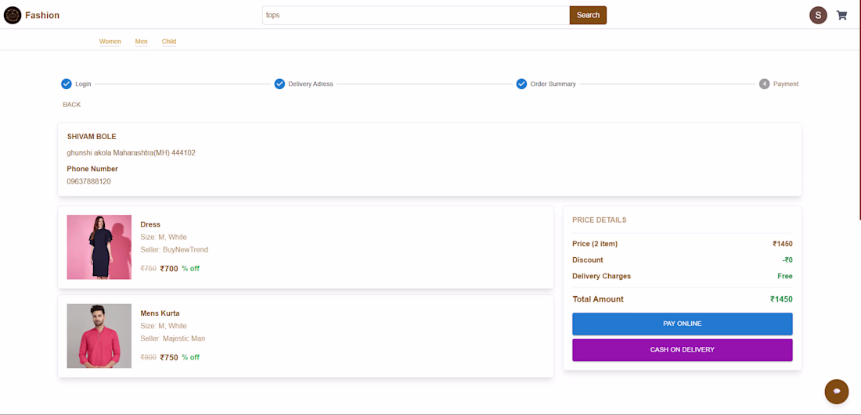The height and width of the screenshot is (415, 861).
Task: Click the Fashion site title
Action: click(x=42, y=16)
